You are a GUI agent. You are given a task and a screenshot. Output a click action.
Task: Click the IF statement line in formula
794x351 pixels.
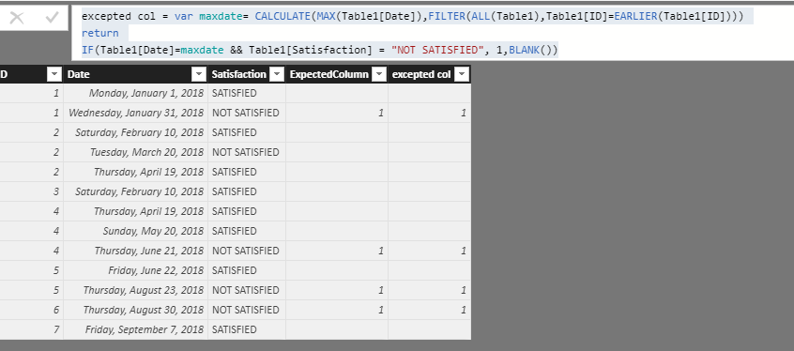pos(319,50)
